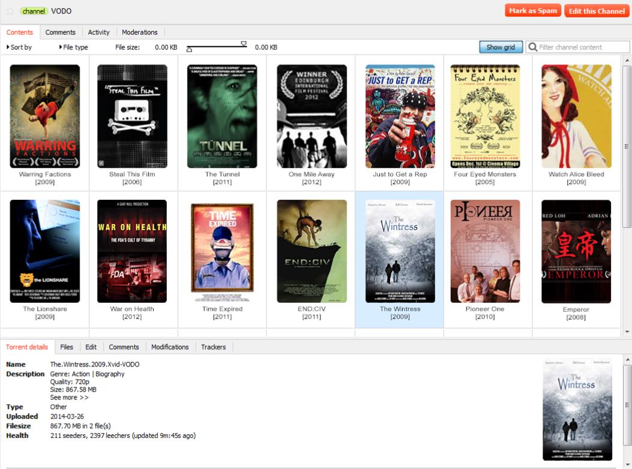Click the 'Time Expired [2011]' caption
This screenshot has width=632, height=469.
click(x=222, y=312)
